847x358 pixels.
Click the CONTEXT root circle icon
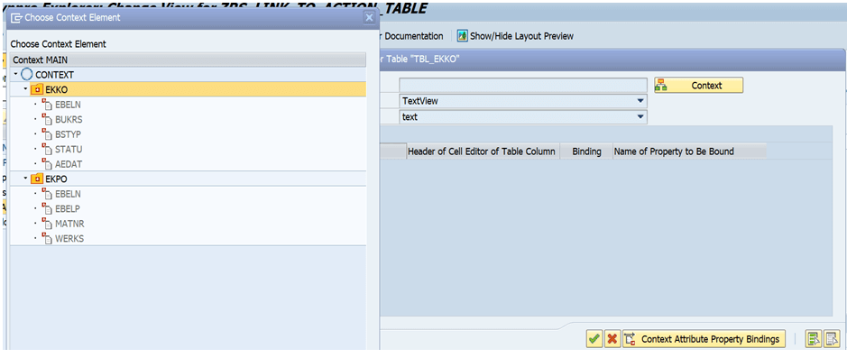tap(26, 75)
